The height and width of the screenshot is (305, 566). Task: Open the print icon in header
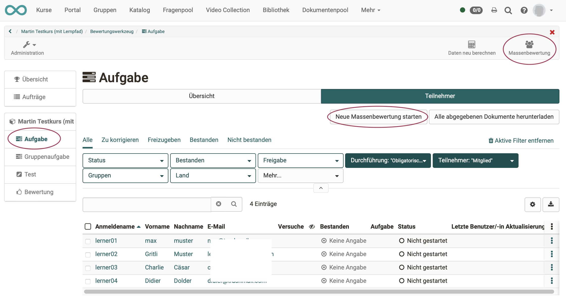(494, 10)
